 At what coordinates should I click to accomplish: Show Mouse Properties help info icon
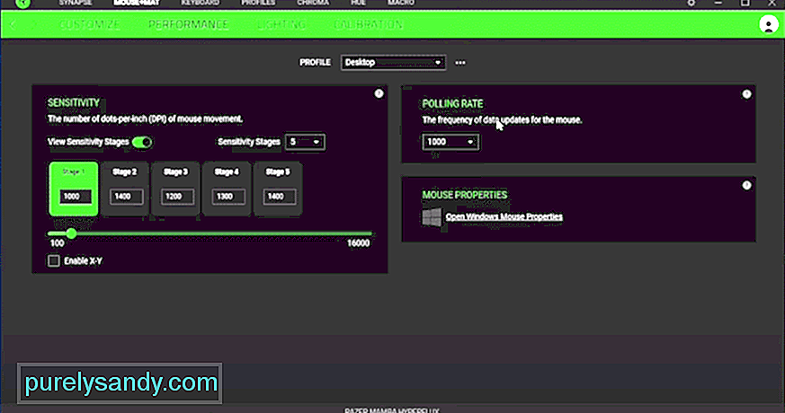click(746, 186)
